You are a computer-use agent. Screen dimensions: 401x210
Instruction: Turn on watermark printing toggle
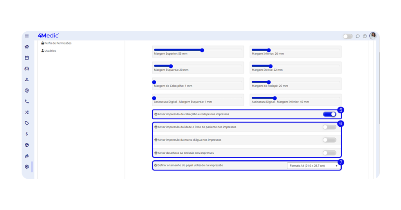(329, 140)
